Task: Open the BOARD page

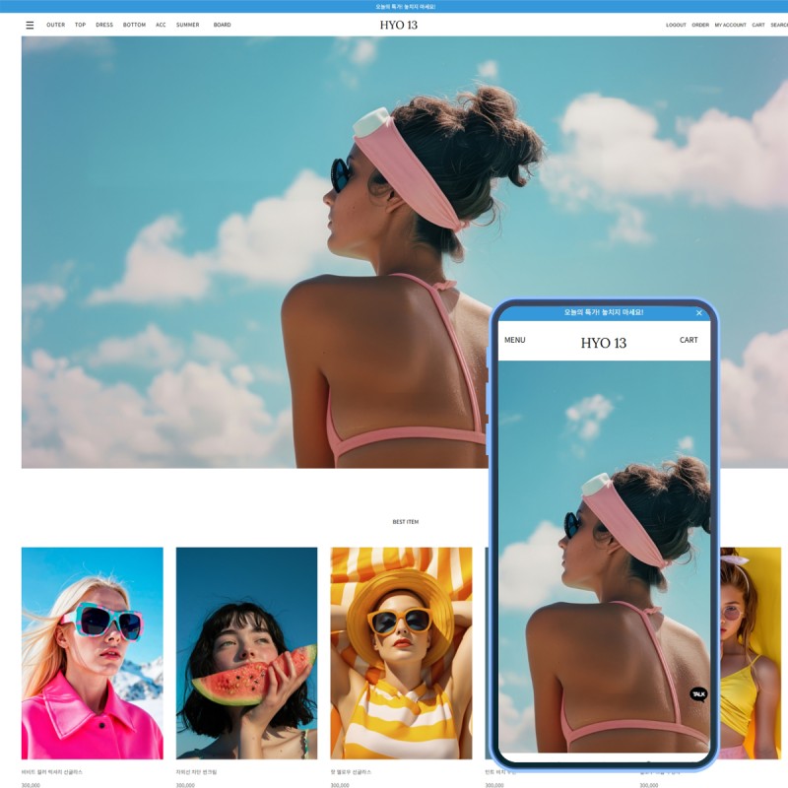Action: pyautogui.click(x=223, y=26)
